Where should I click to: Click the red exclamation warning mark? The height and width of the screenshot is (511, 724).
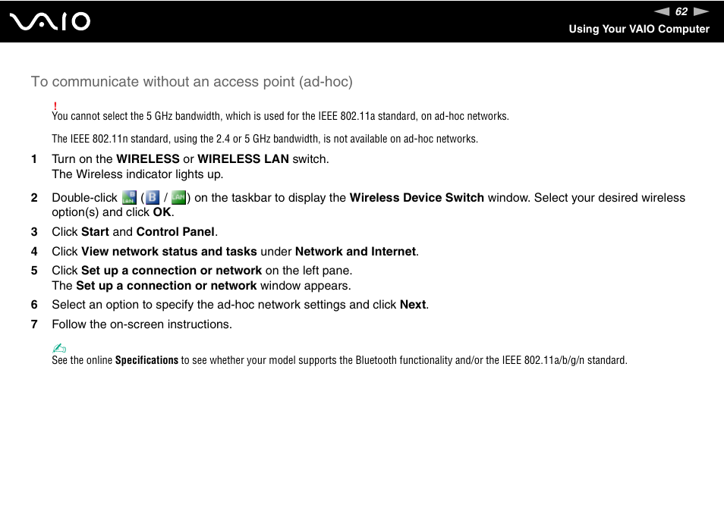coord(55,106)
